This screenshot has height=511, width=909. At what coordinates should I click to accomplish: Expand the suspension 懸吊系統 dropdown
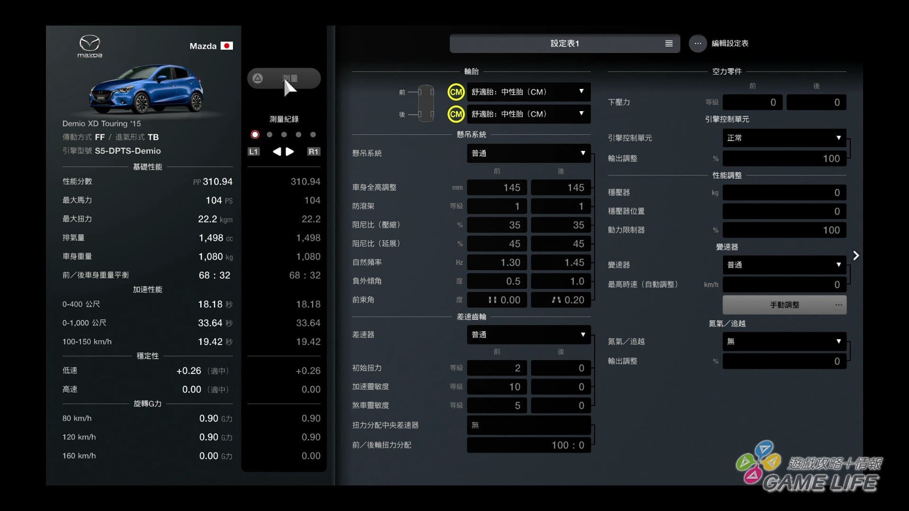tap(528, 153)
